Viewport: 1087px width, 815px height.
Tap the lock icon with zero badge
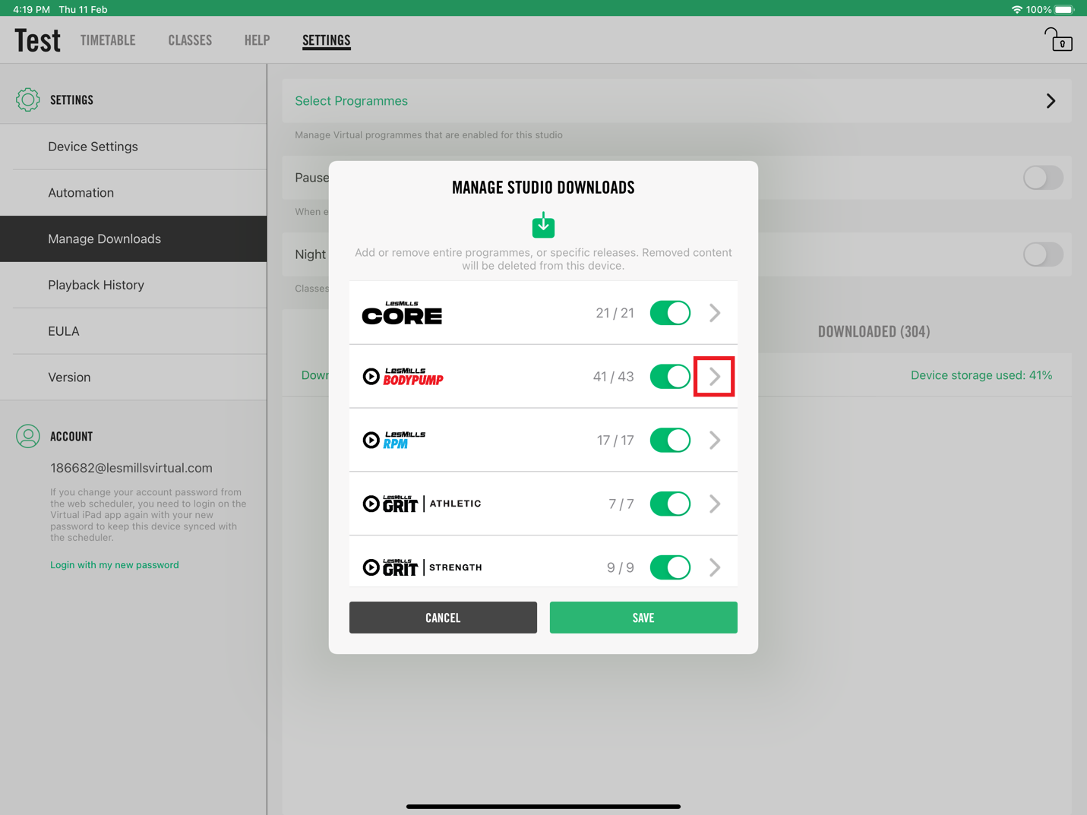point(1058,39)
